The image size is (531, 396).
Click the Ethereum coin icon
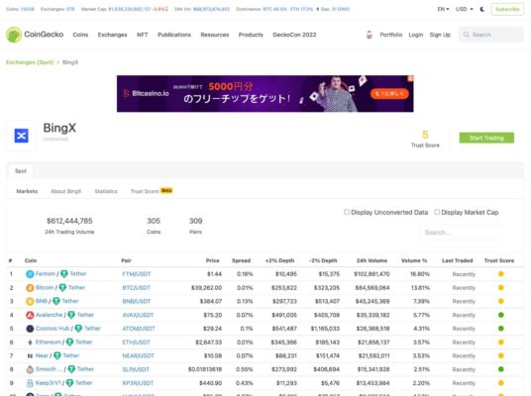point(30,343)
